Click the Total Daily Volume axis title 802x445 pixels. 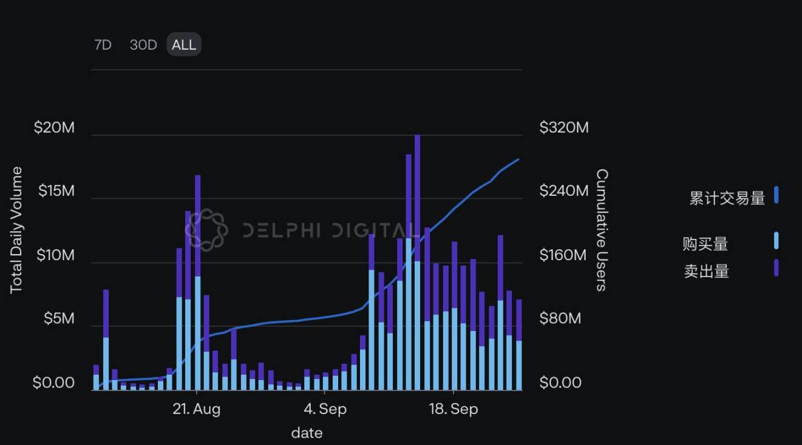point(16,230)
